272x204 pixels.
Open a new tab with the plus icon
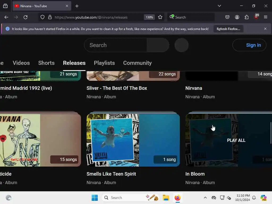coord(77,6)
